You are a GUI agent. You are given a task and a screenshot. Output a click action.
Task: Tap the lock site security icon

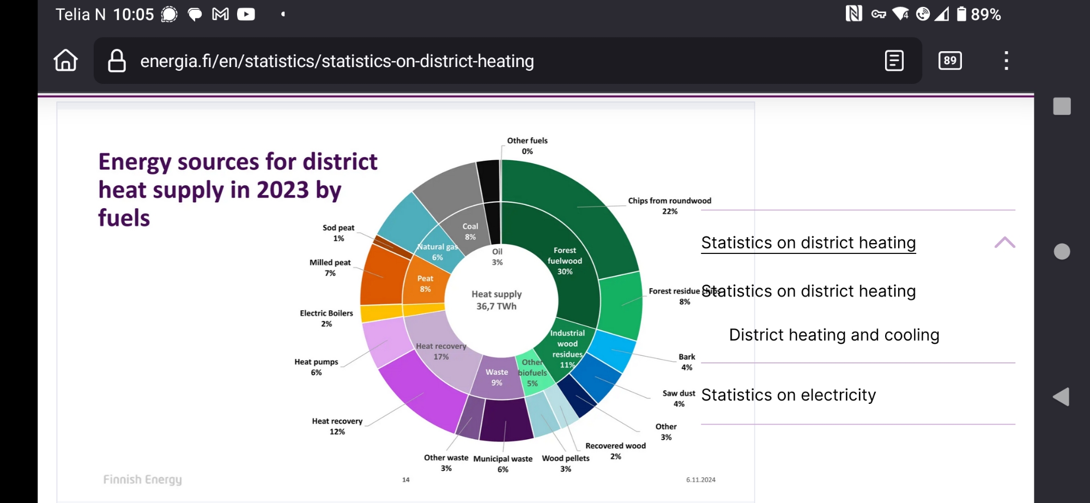(117, 61)
